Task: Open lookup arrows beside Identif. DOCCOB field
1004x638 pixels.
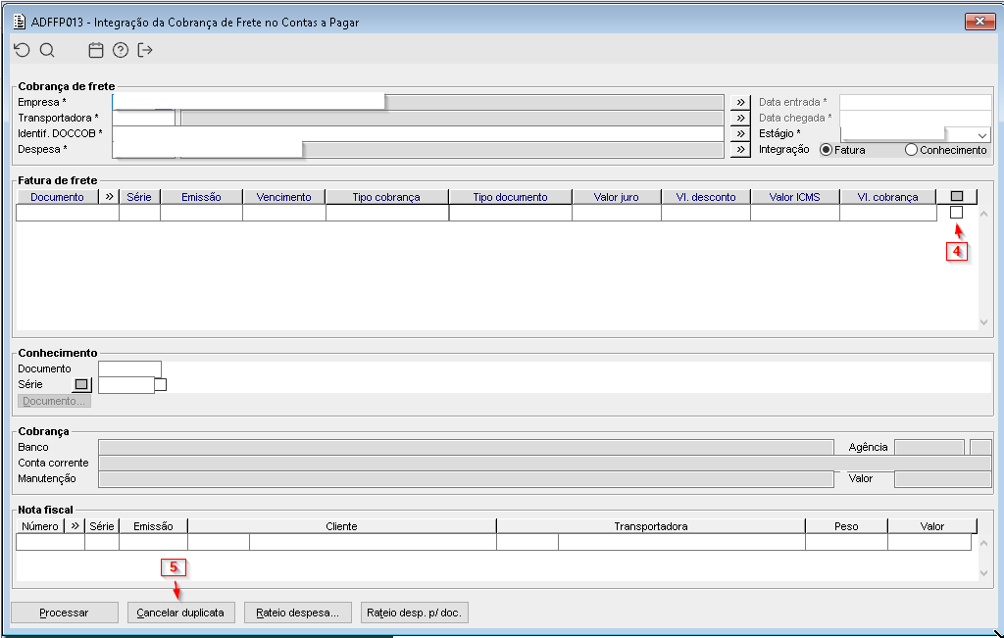Action: coord(740,133)
